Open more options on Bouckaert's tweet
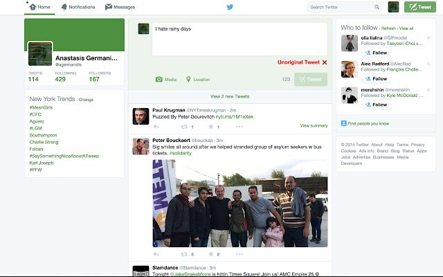The image size is (443, 277). pos(239,254)
